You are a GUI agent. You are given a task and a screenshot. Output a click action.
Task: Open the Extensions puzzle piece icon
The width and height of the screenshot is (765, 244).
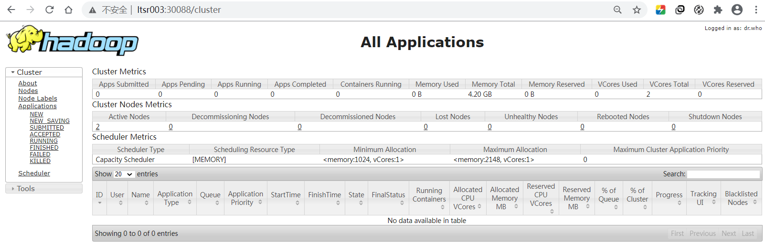click(x=718, y=10)
